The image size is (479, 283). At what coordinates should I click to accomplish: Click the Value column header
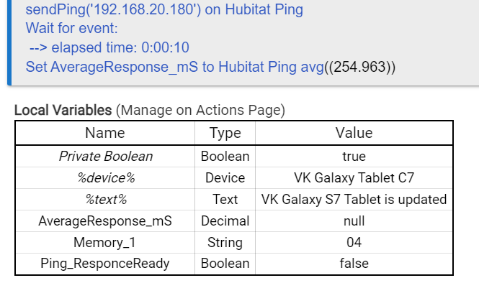pos(354,133)
